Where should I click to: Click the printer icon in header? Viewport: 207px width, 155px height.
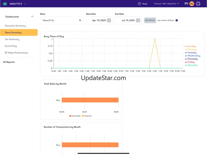[198, 4]
